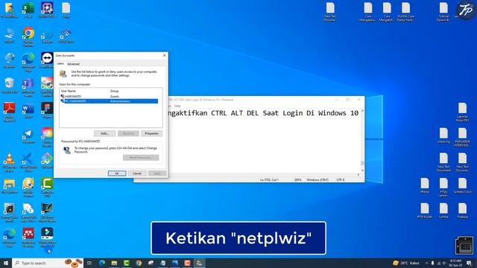This screenshot has width=477, height=268.
Task: Select the Lomba file on the desktop
Action: pos(443,209)
